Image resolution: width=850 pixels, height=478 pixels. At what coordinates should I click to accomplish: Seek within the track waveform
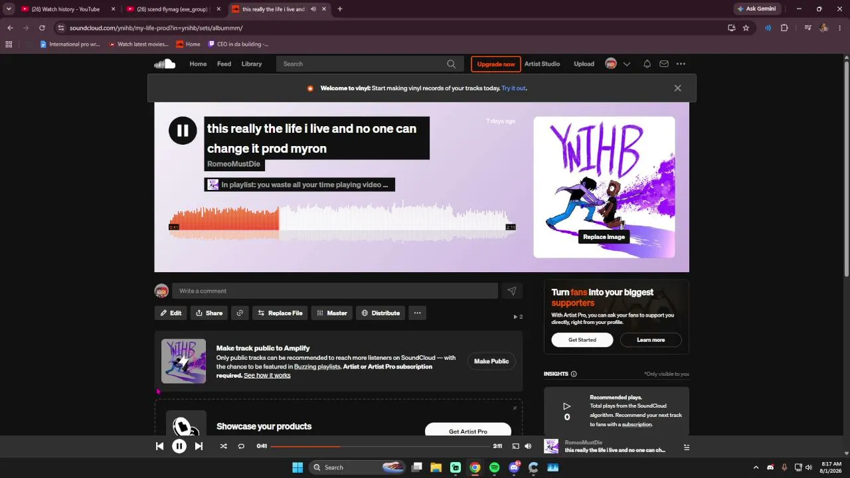342,223
